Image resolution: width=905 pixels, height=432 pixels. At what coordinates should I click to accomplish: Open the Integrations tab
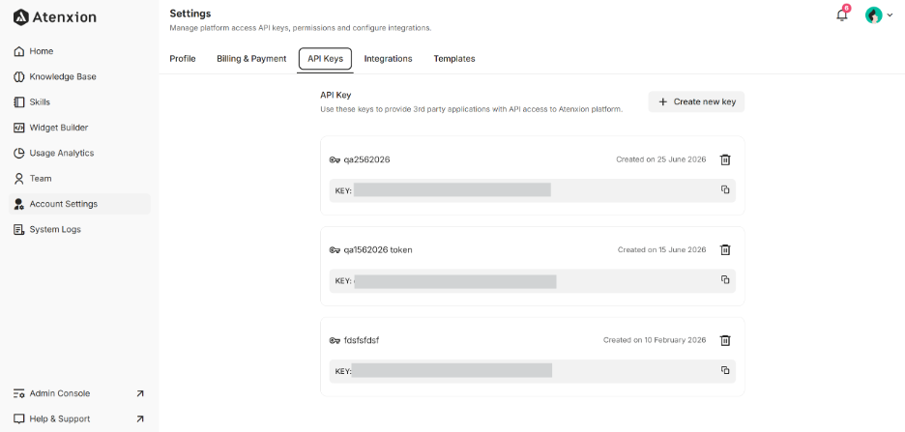(x=388, y=59)
